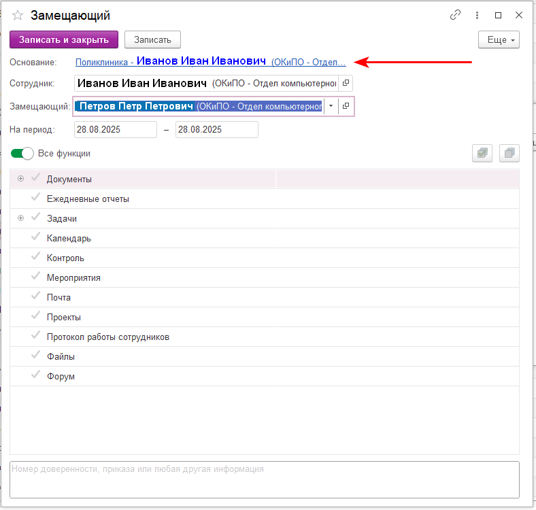The width and height of the screenshot is (536, 510).
Task: Open the Сотрудник record with the open icon
Action: pyautogui.click(x=346, y=83)
